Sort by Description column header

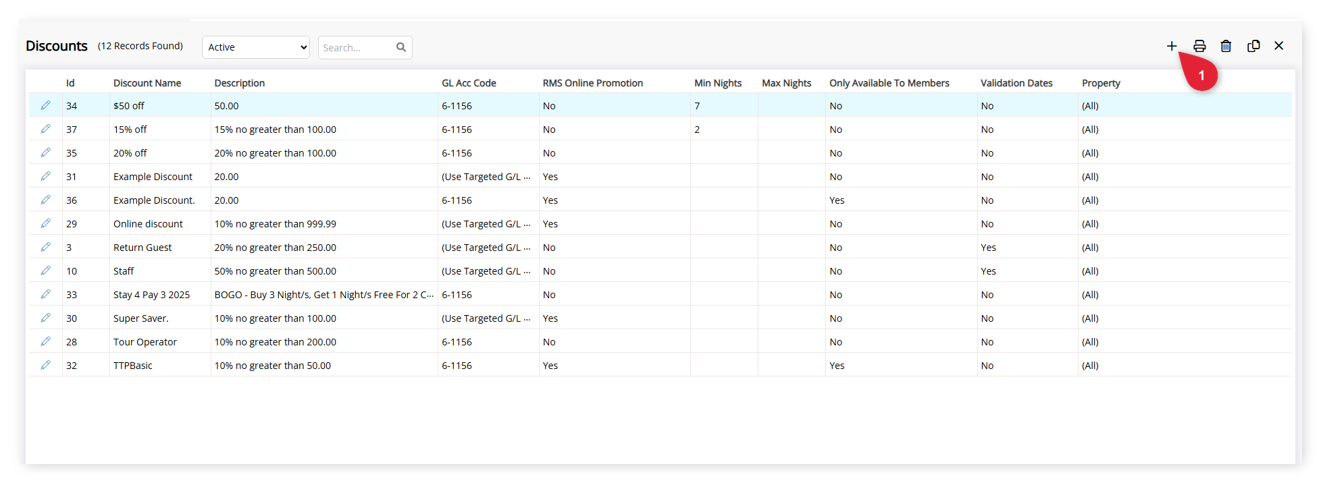tap(240, 83)
